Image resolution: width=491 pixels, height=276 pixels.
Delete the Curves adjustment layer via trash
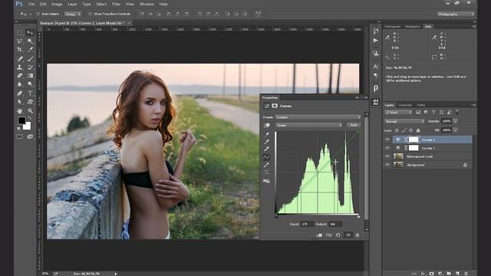(x=358, y=235)
